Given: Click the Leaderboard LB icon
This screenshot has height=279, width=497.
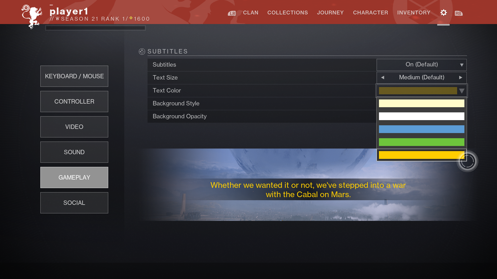Looking at the screenshot, I should (x=232, y=13).
